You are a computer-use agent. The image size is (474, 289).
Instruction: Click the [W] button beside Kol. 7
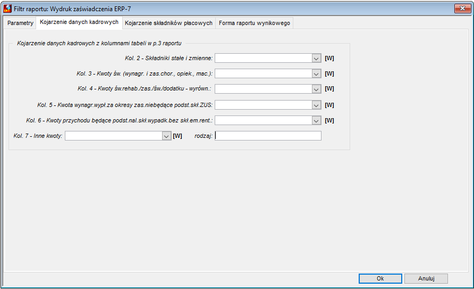pyautogui.click(x=177, y=136)
